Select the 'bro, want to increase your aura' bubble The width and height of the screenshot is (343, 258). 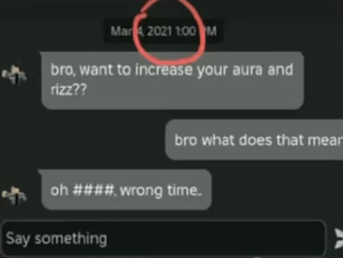[172, 80]
